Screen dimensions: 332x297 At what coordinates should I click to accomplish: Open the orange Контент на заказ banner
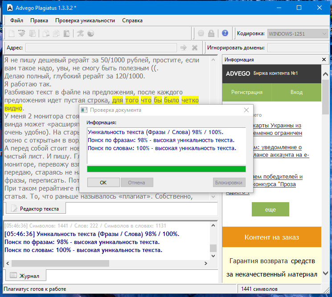272,237
